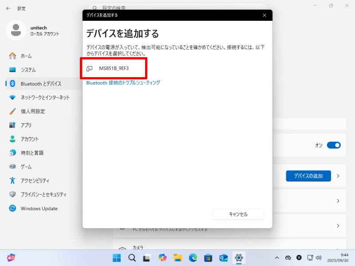The width and height of the screenshot is (355, 266).
Task: Select ネットワークとインターネット icon
Action: point(12,98)
